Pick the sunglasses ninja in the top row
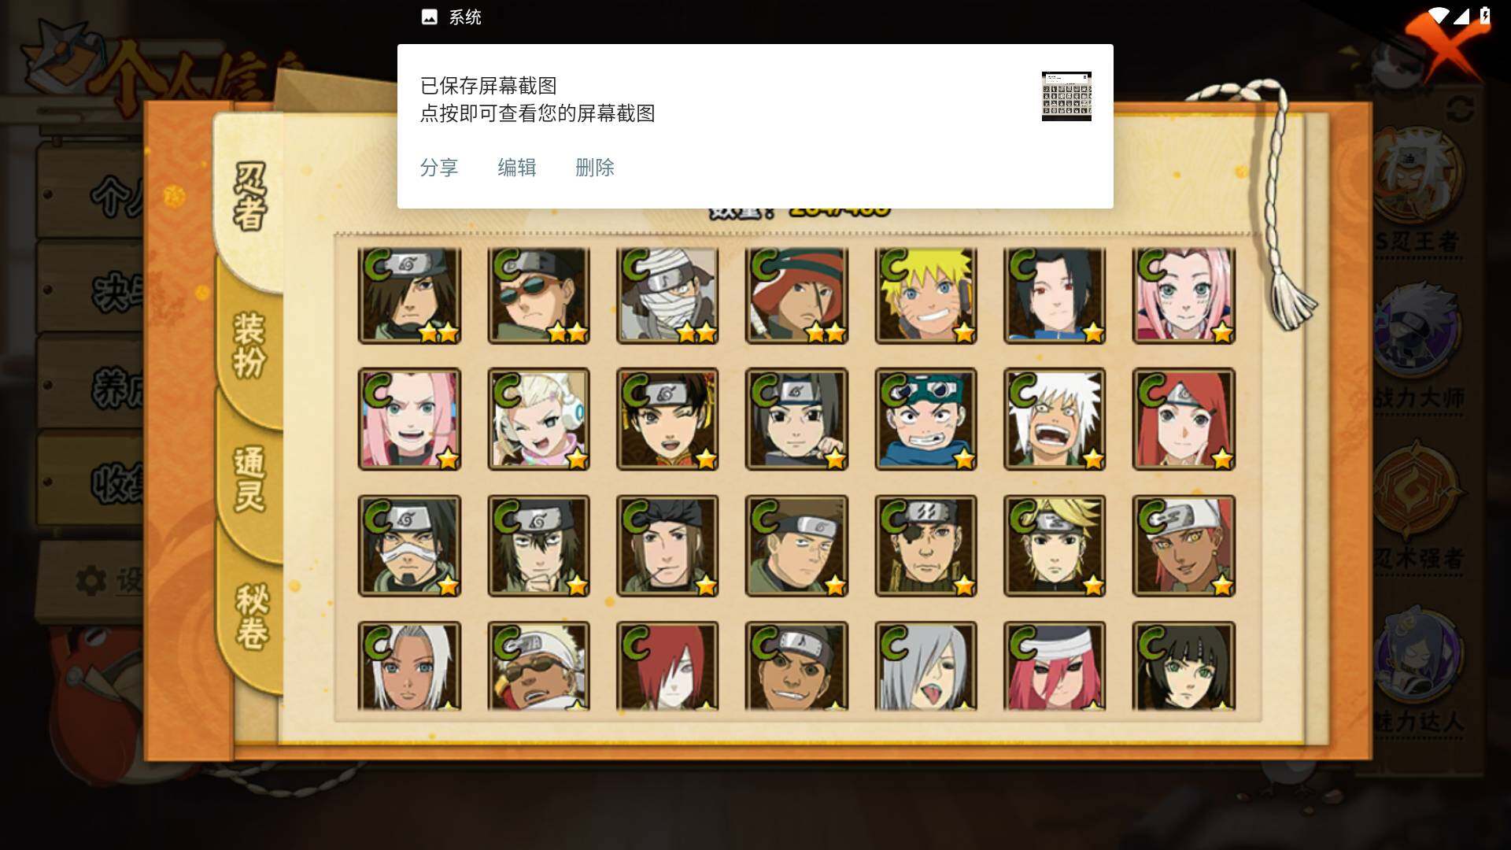1511x850 pixels. 538,295
